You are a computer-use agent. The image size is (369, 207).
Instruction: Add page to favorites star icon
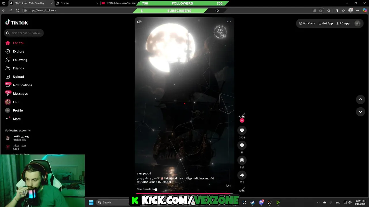pos(321,10)
